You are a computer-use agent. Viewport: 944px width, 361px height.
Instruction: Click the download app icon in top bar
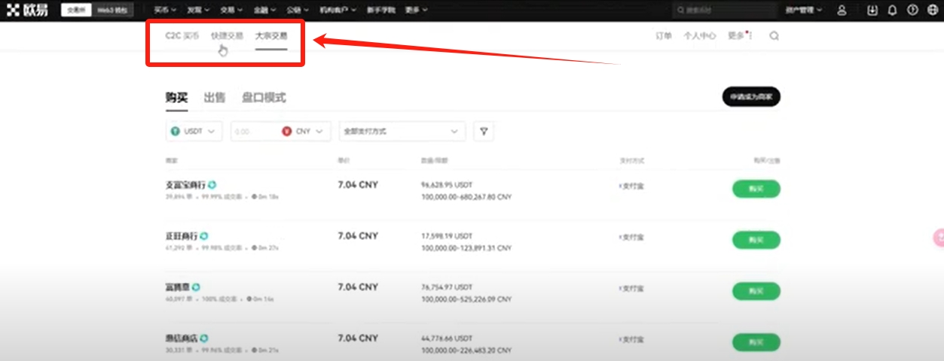coord(872,11)
